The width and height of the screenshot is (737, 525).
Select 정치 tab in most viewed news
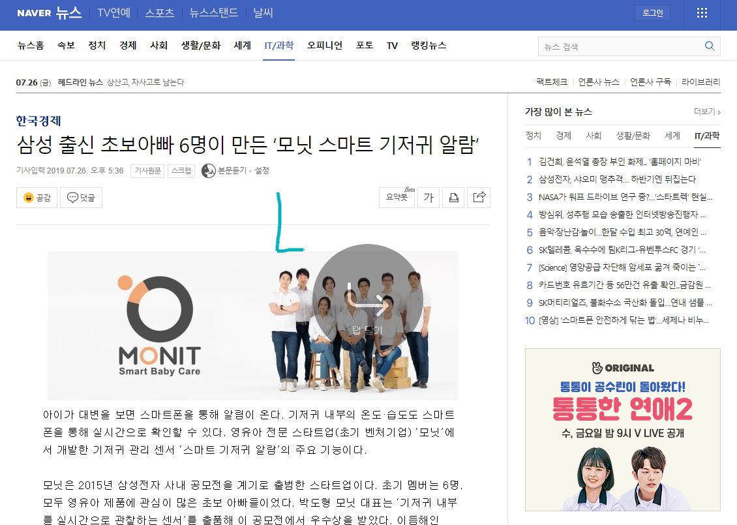tap(533, 136)
